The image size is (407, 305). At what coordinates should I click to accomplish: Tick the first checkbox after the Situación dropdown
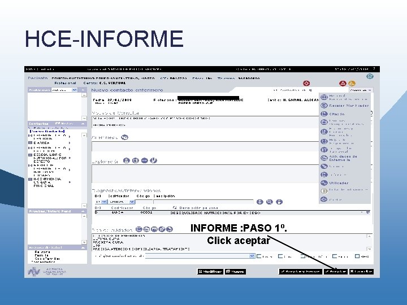[259, 256]
